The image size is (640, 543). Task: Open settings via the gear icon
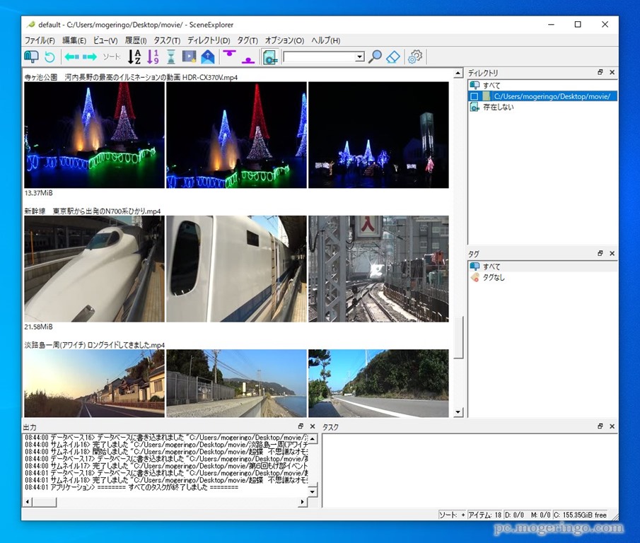coord(414,57)
